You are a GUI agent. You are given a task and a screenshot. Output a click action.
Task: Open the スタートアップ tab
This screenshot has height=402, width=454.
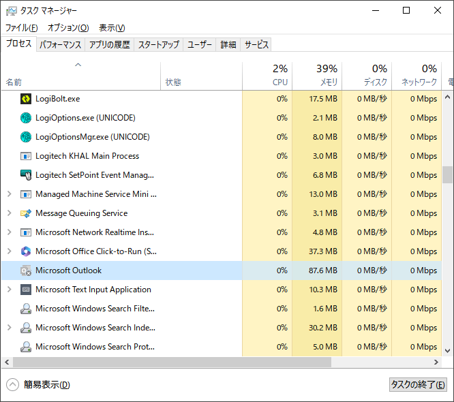click(x=158, y=45)
